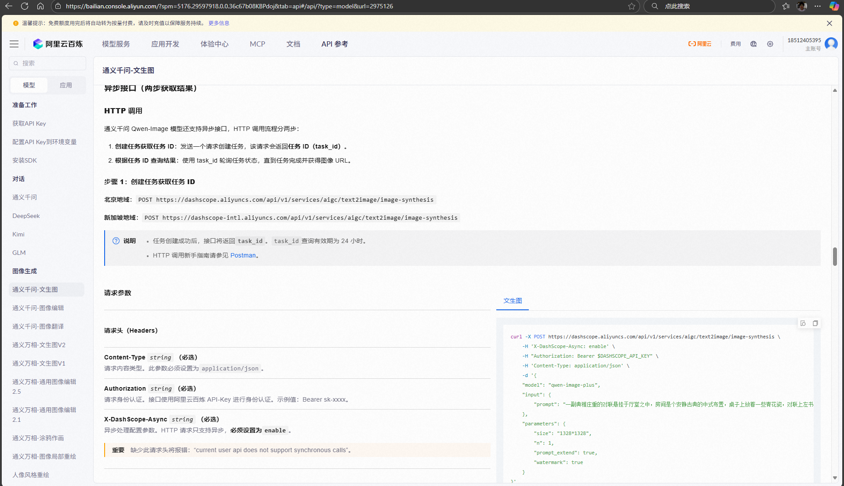Open the 体验中心 top menu

click(215, 44)
